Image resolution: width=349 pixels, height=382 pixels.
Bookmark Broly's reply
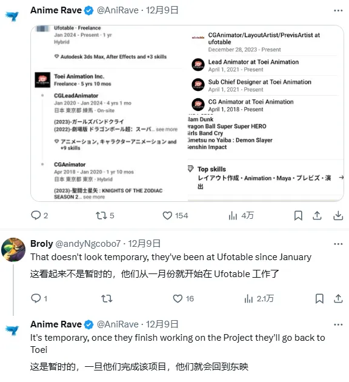[x=319, y=298]
